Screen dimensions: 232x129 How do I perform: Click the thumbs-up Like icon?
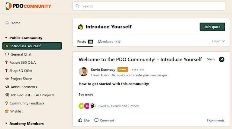[x=80, y=120]
